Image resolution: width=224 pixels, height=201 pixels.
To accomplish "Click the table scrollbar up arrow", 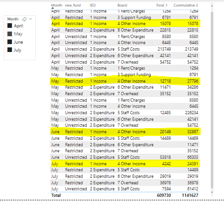I will (x=212, y=6).
